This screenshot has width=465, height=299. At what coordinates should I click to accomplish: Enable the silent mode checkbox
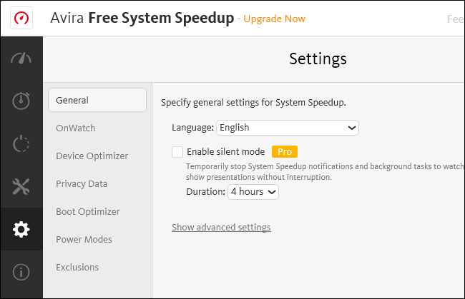point(177,151)
